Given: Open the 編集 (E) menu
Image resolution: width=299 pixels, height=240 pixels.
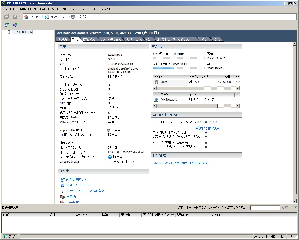Looking at the screenshot, I should click(x=25, y=9).
